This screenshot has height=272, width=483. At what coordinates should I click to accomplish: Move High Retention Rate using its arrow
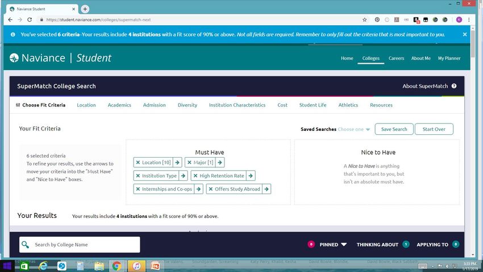[x=251, y=175]
